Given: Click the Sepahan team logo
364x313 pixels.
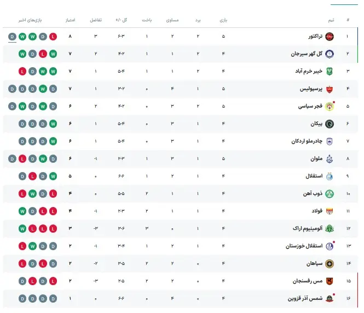Looking at the screenshot, I should [330, 264].
